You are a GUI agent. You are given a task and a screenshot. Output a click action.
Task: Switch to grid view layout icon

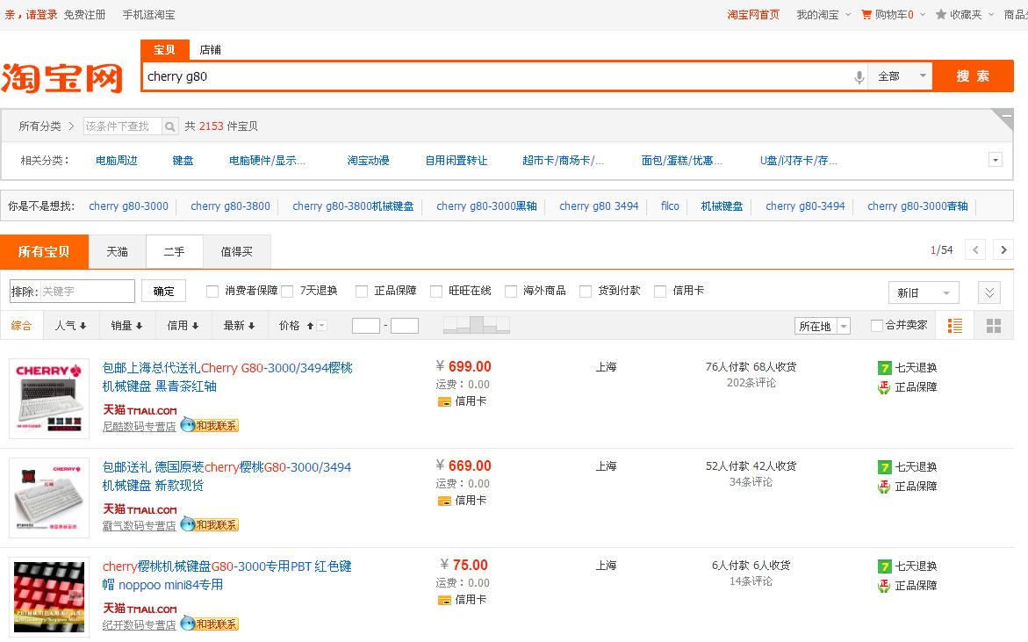coord(994,326)
